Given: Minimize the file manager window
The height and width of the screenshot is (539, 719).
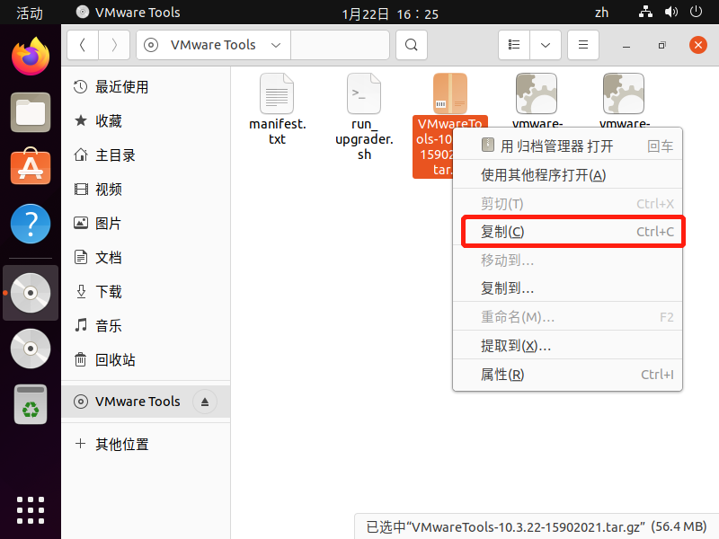Looking at the screenshot, I should pyautogui.click(x=626, y=45).
